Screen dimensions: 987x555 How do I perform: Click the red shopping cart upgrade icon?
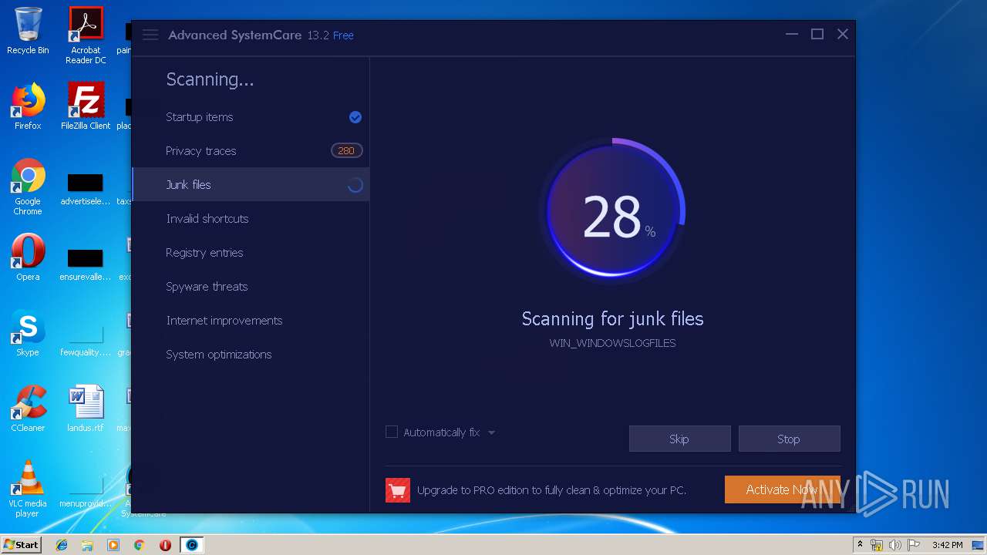point(398,490)
